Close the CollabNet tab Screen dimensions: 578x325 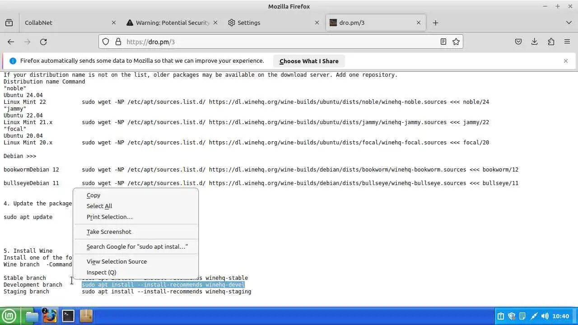click(114, 23)
